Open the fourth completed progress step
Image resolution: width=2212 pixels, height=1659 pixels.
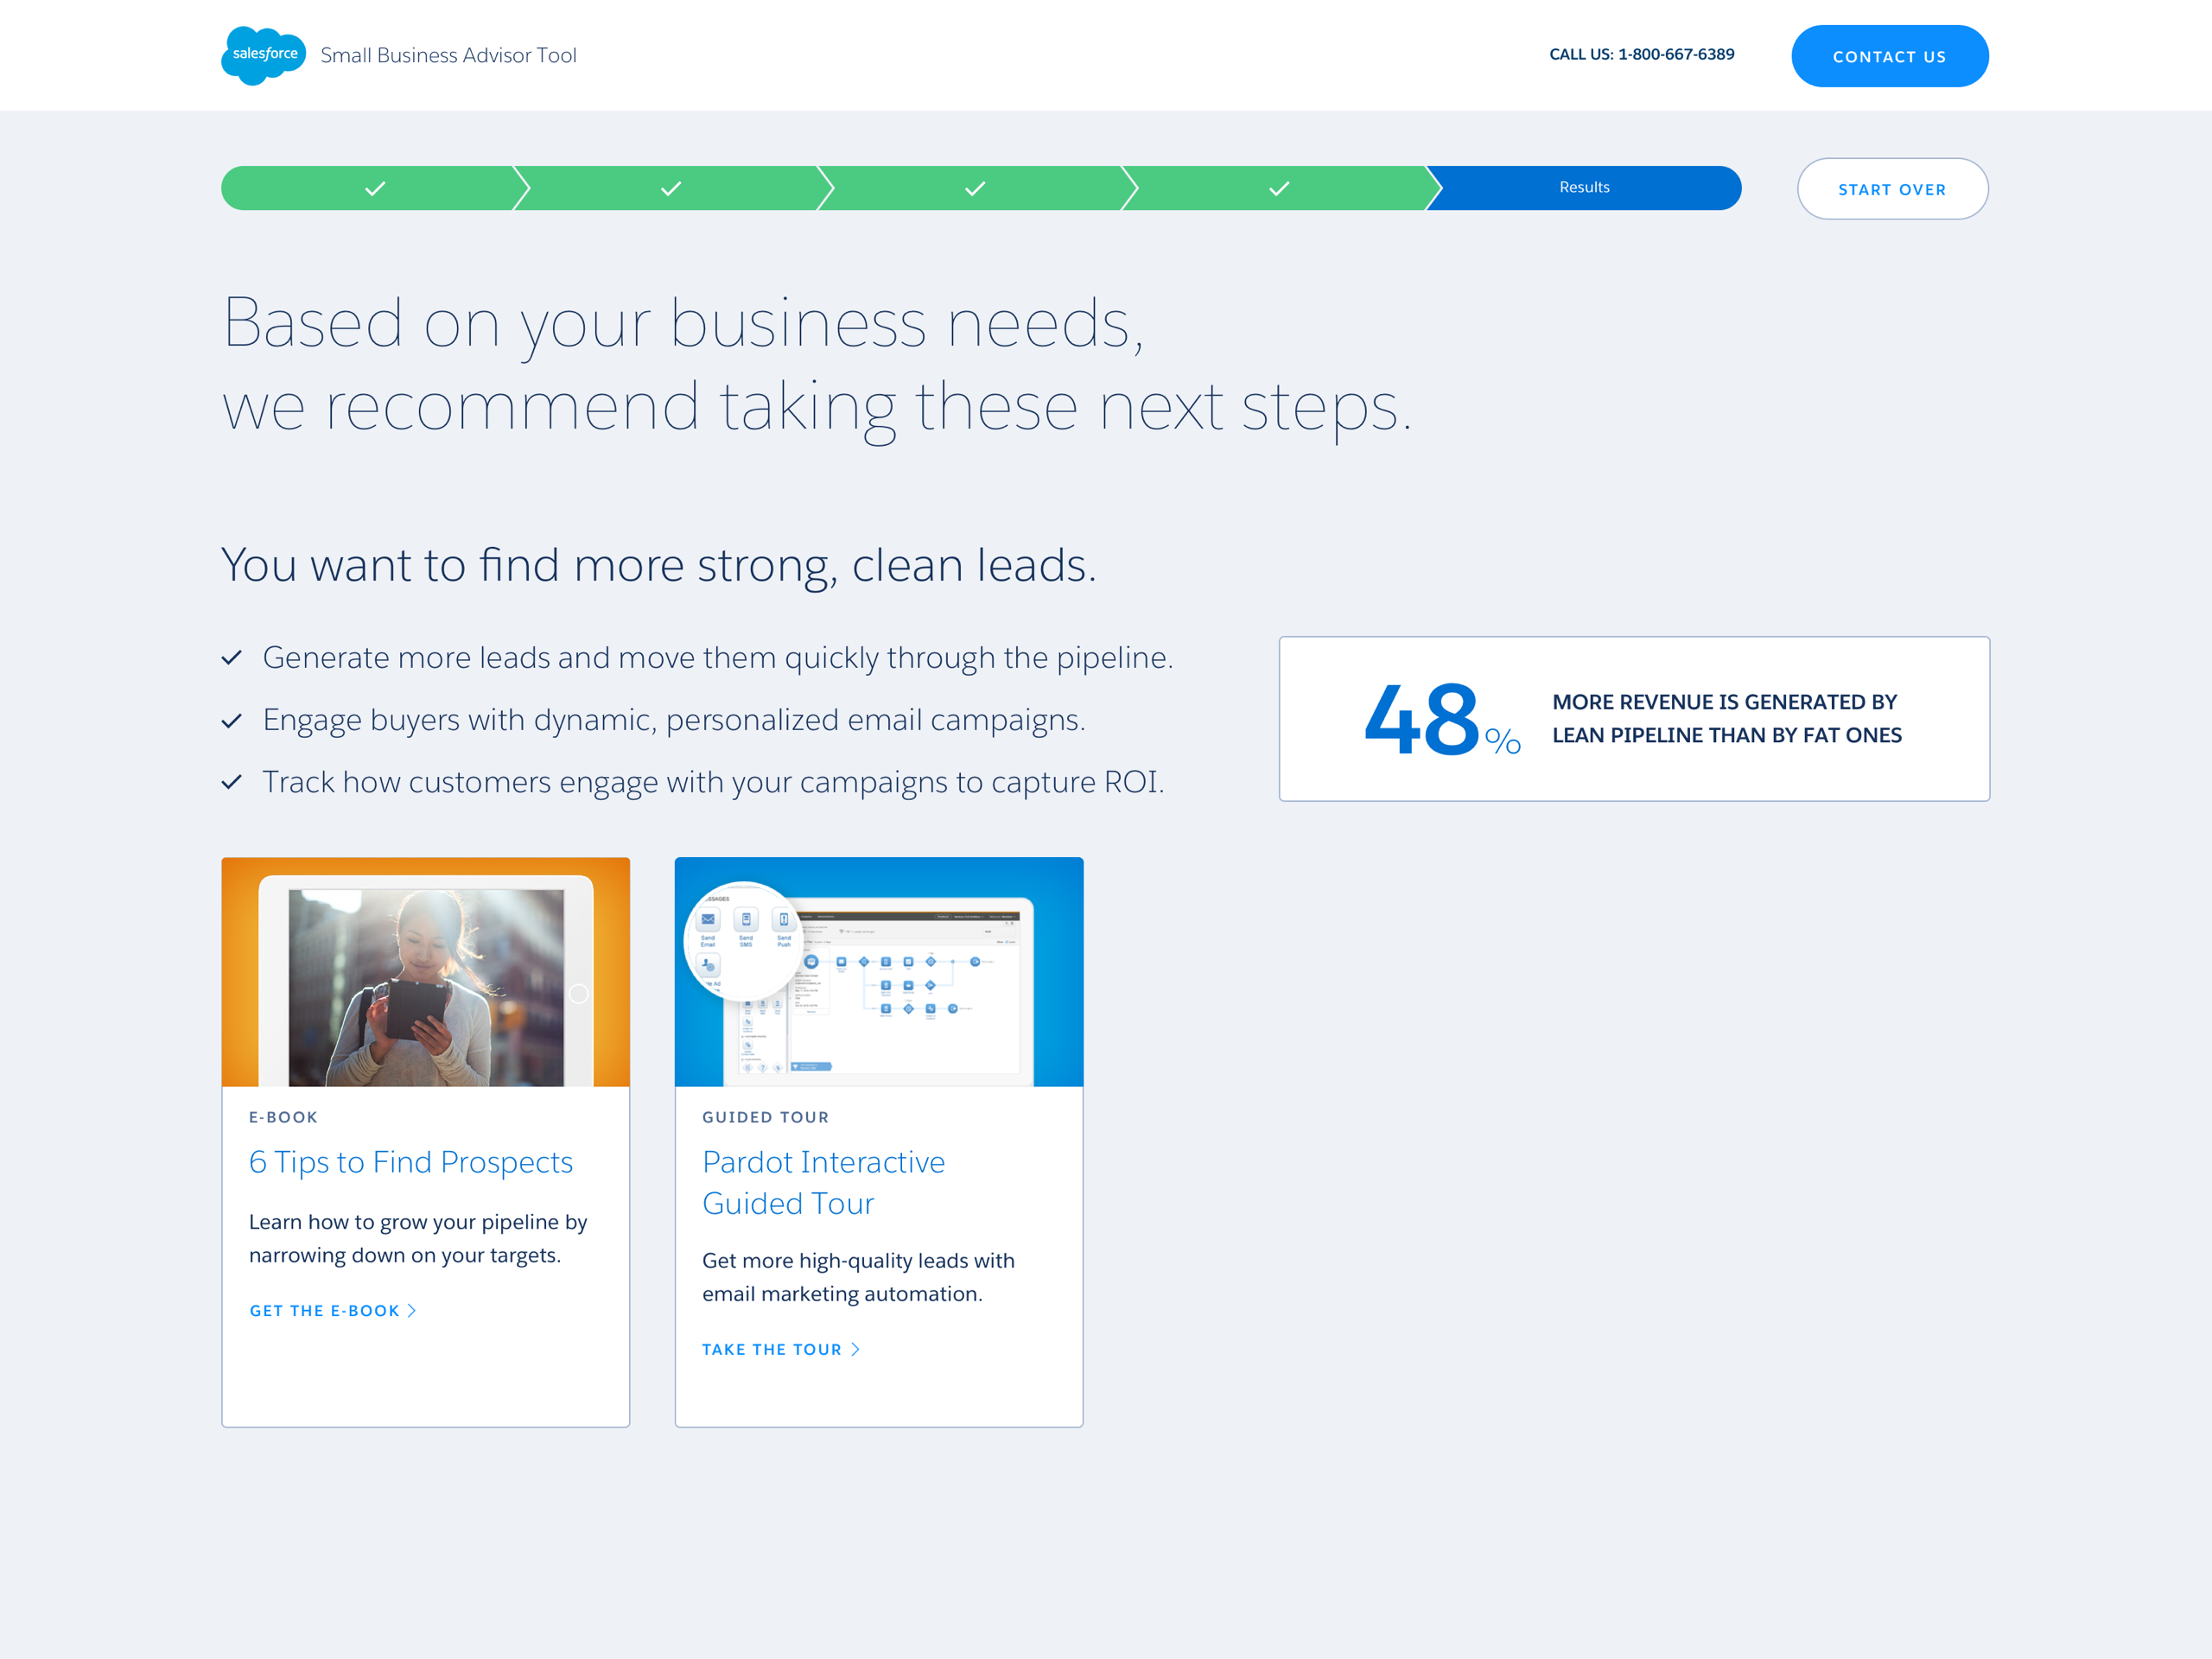click(x=1279, y=188)
